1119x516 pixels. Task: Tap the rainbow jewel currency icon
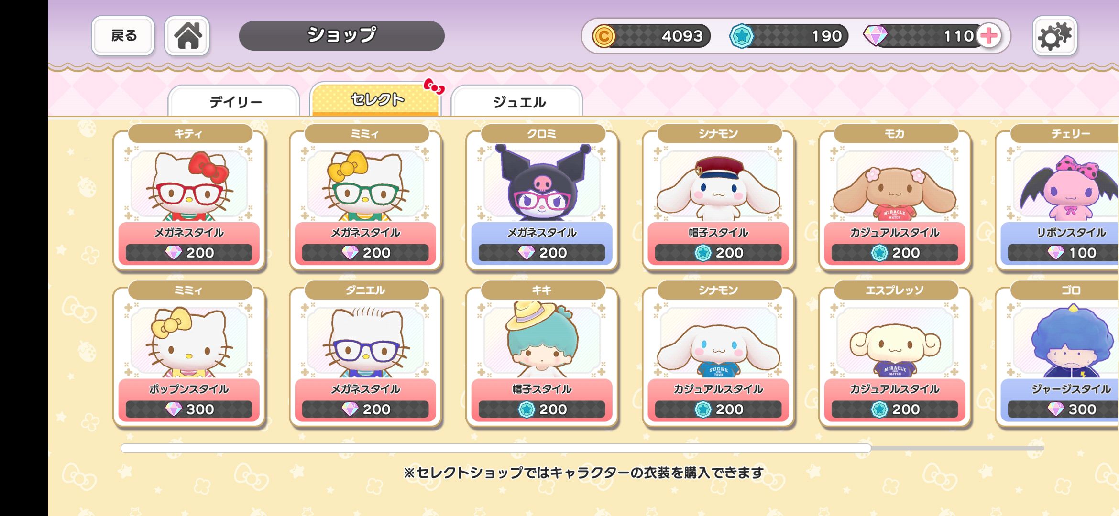[x=875, y=36]
